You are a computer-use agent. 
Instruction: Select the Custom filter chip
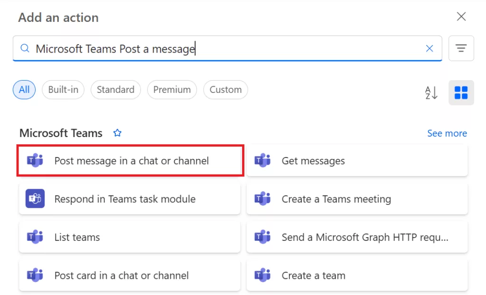[x=225, y=90]
